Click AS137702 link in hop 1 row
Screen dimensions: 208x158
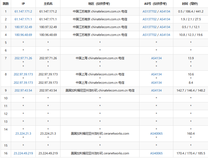(x=149, y=11)
